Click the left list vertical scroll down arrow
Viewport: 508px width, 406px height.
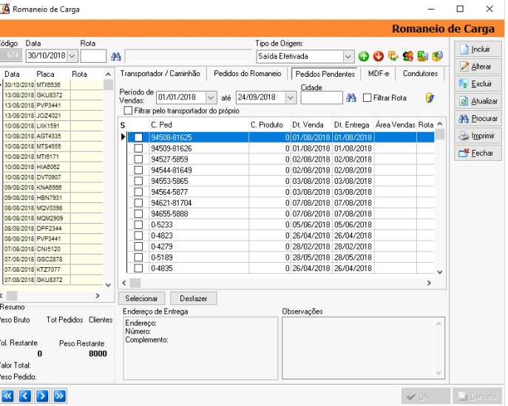[108, 285]
